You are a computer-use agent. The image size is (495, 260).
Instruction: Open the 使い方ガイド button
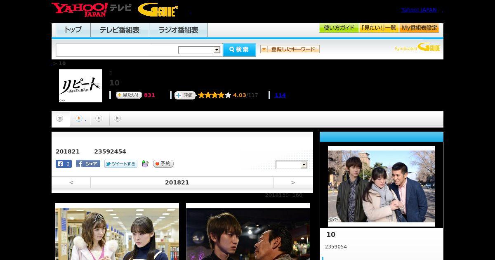pos(339,28)
